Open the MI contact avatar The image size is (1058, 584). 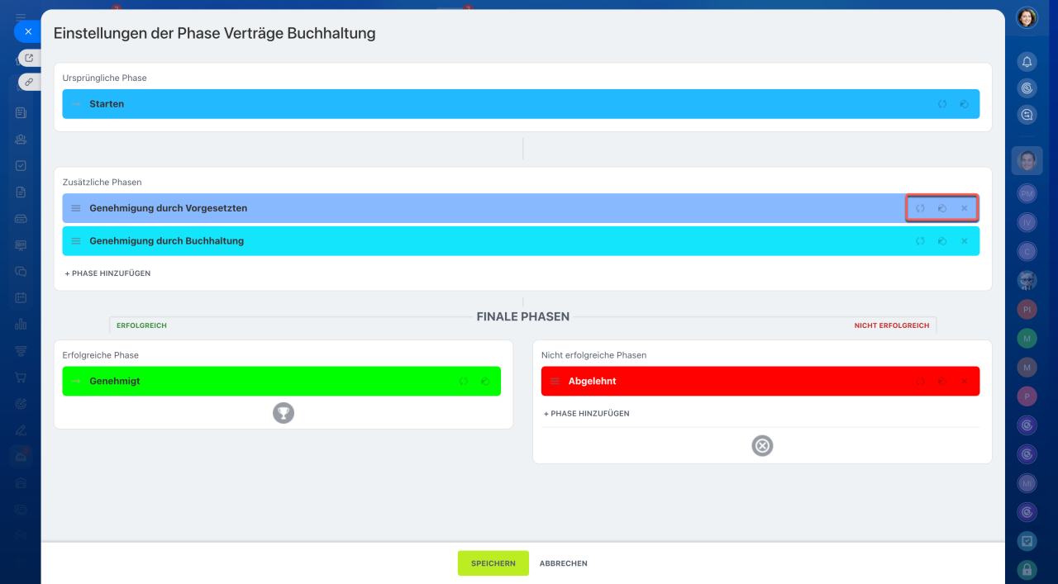[1027, 483]
